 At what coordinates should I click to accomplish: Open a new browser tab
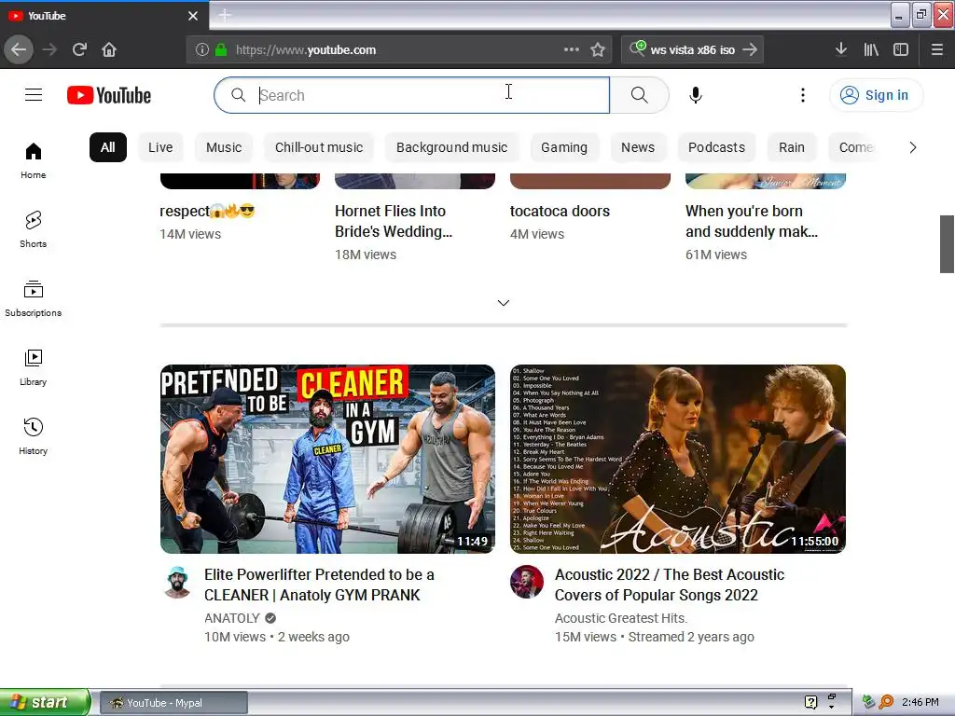pos(225,15)
